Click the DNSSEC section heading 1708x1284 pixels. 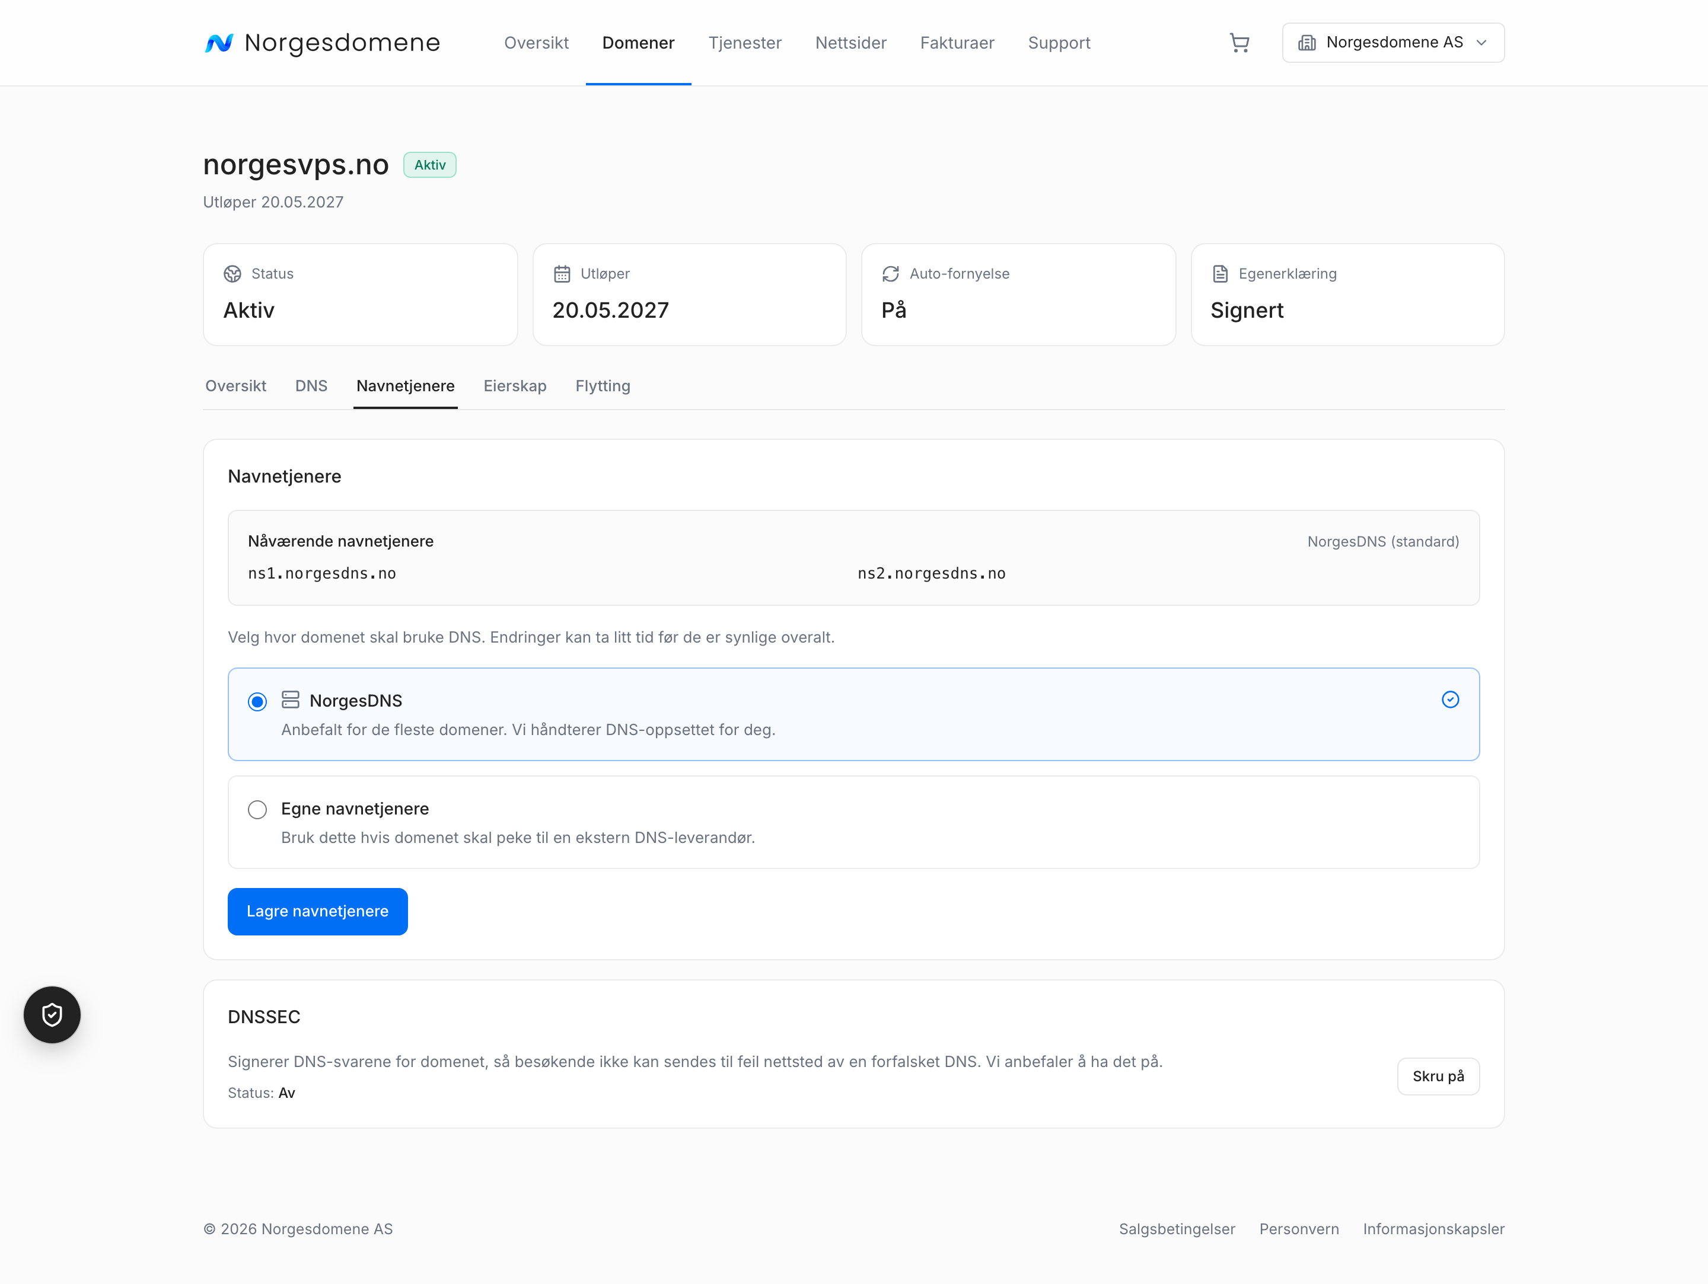(264, 1017)
